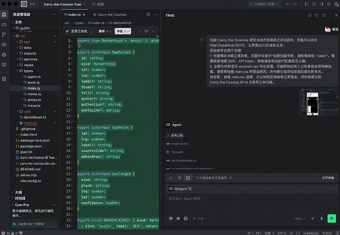Insert a # context reference in chat

178,218
